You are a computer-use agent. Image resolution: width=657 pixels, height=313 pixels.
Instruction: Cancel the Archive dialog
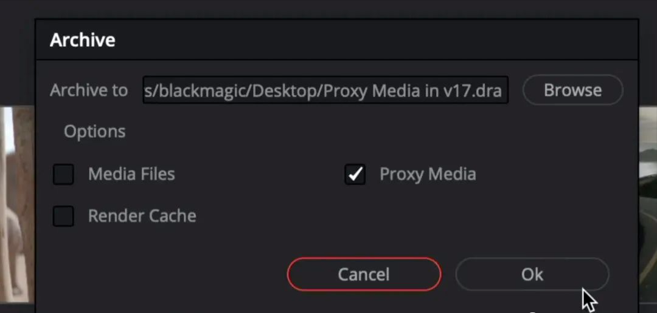tap(364, 274)
